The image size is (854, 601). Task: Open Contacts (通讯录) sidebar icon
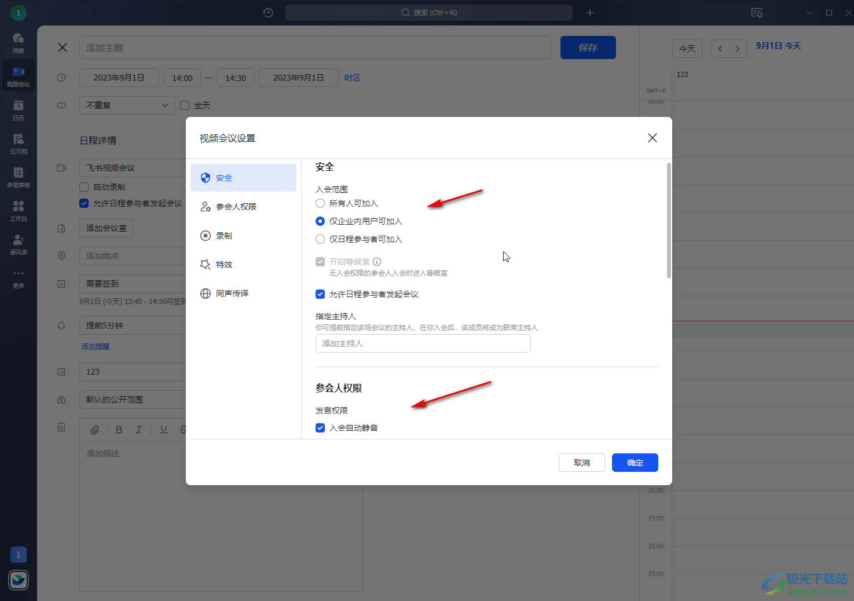coord(18,244)
